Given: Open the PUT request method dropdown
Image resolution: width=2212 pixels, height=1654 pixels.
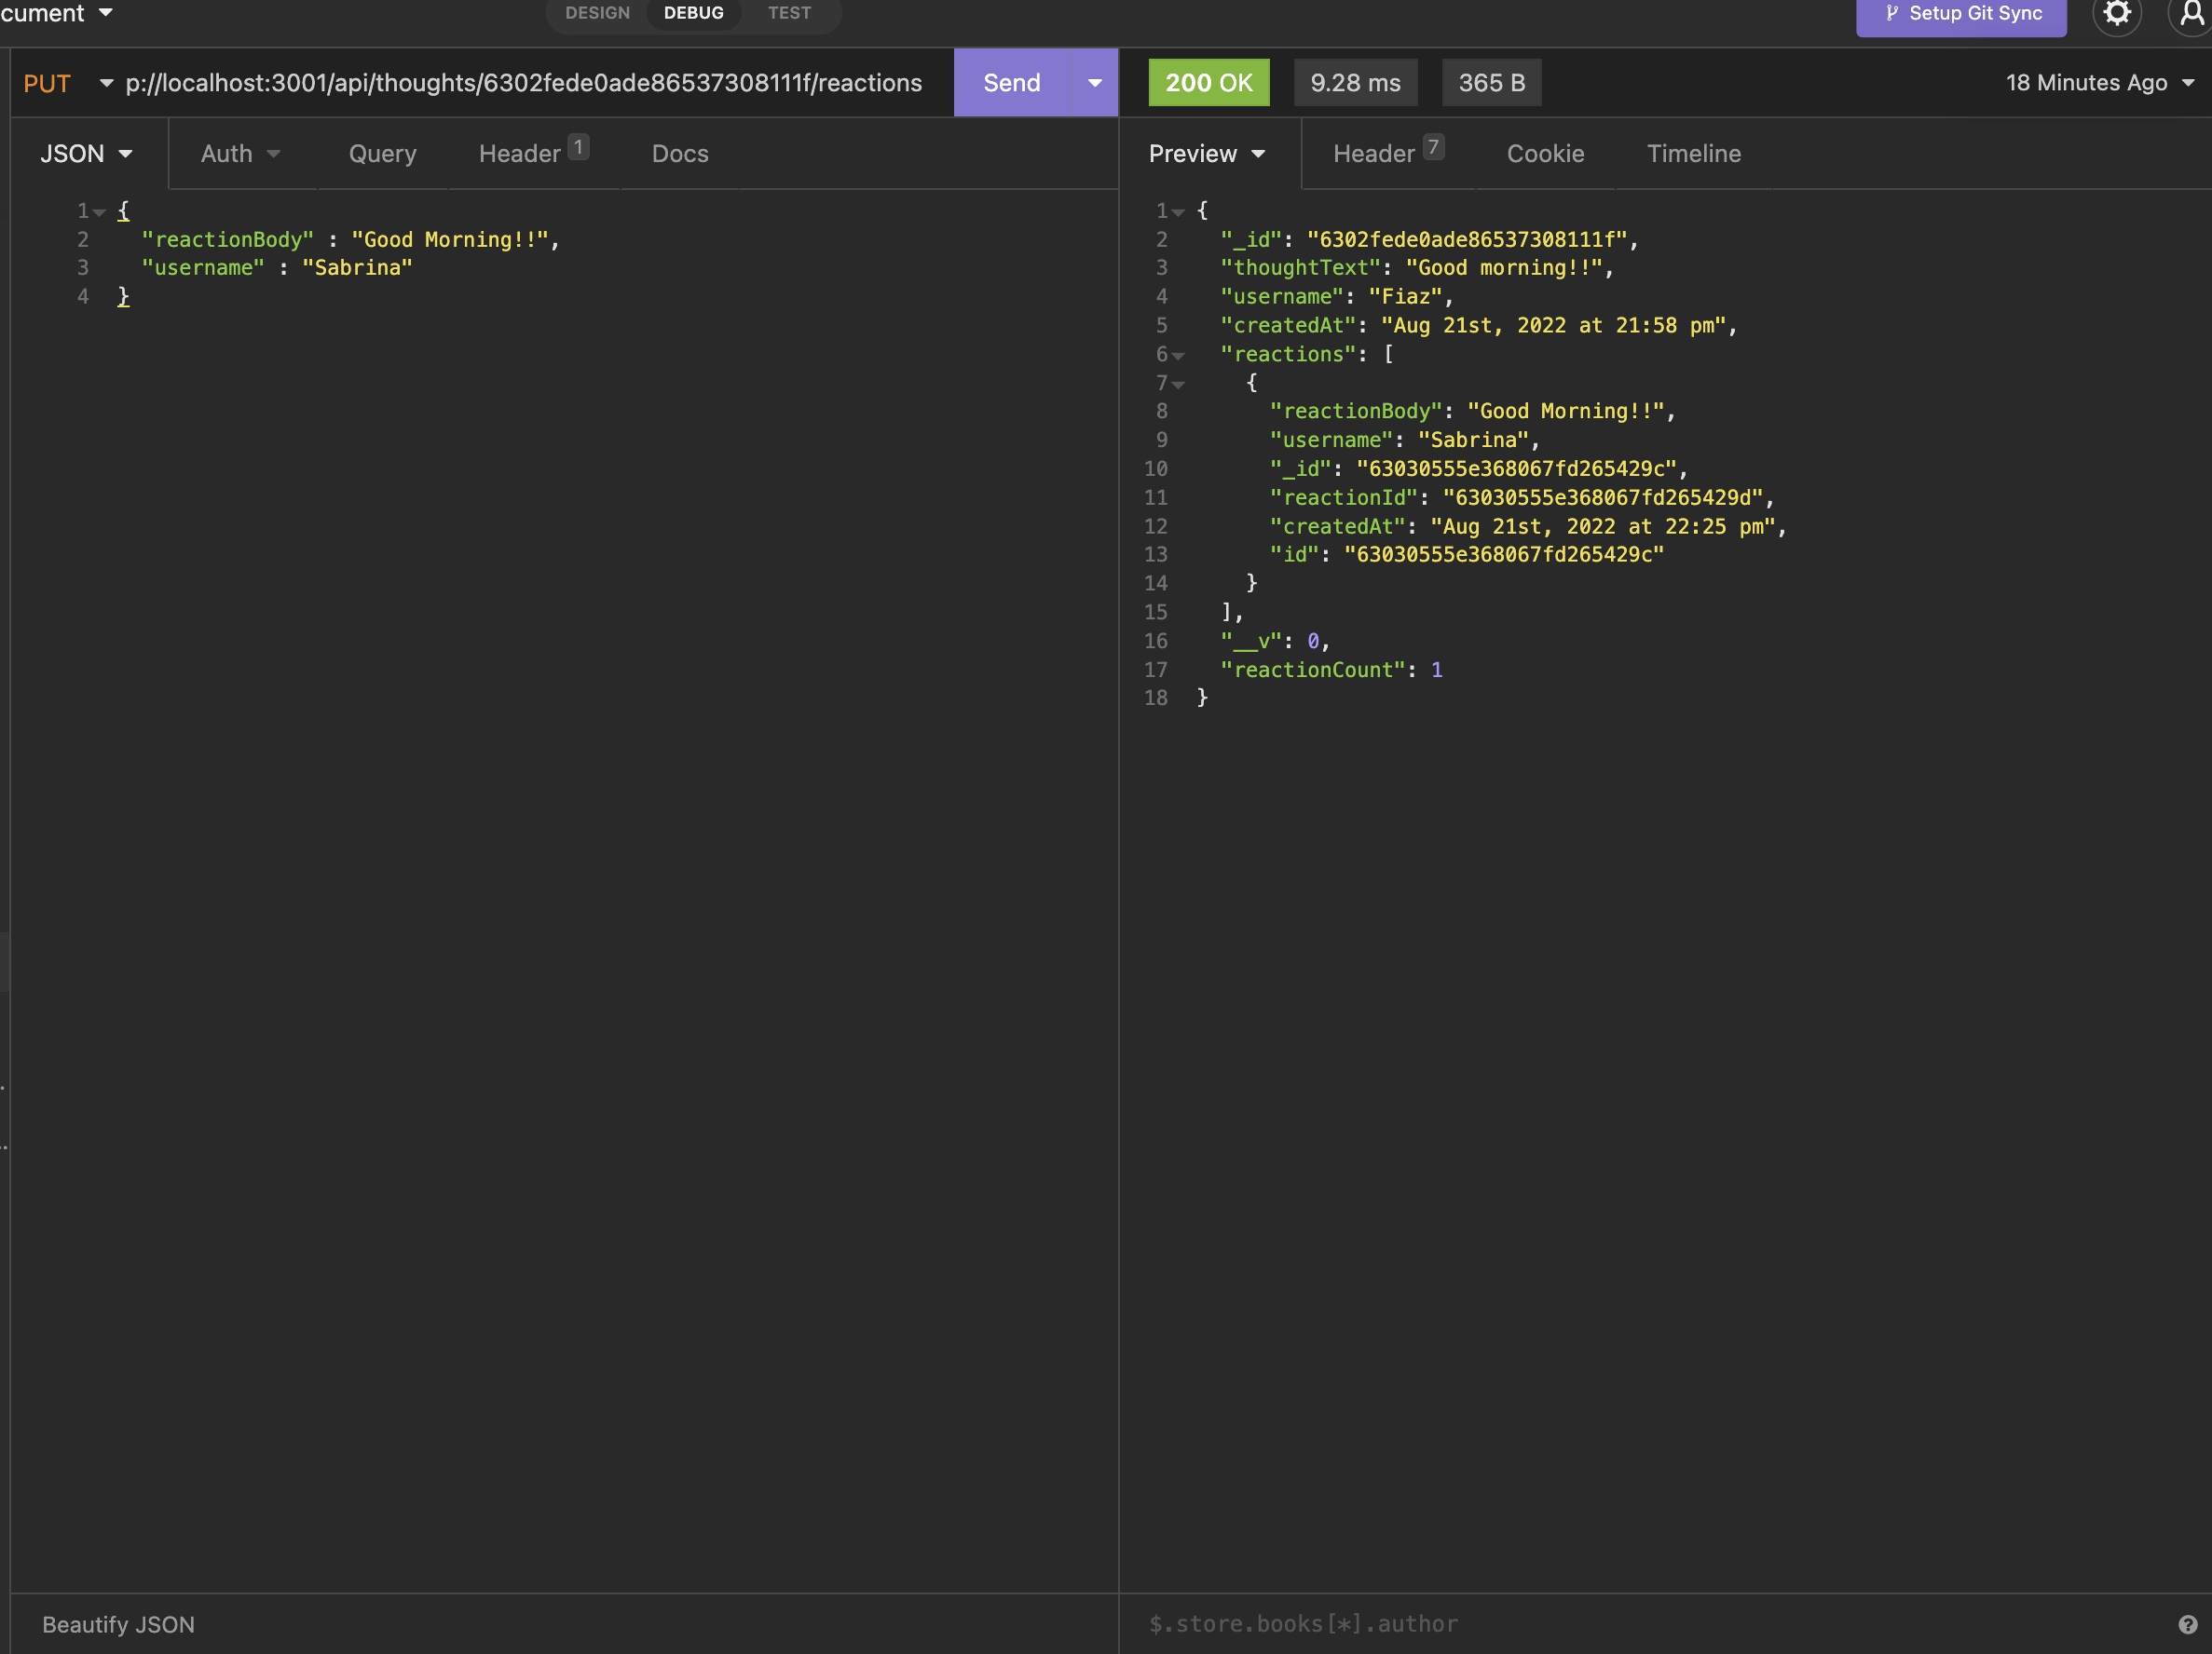Looking at the screenshot, I should pos(107,83).
